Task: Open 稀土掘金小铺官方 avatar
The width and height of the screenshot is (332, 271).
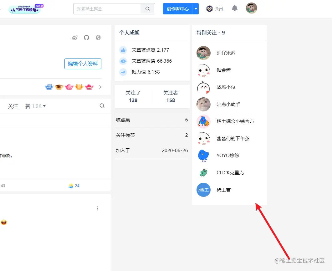Action: (x=203, y=121)
